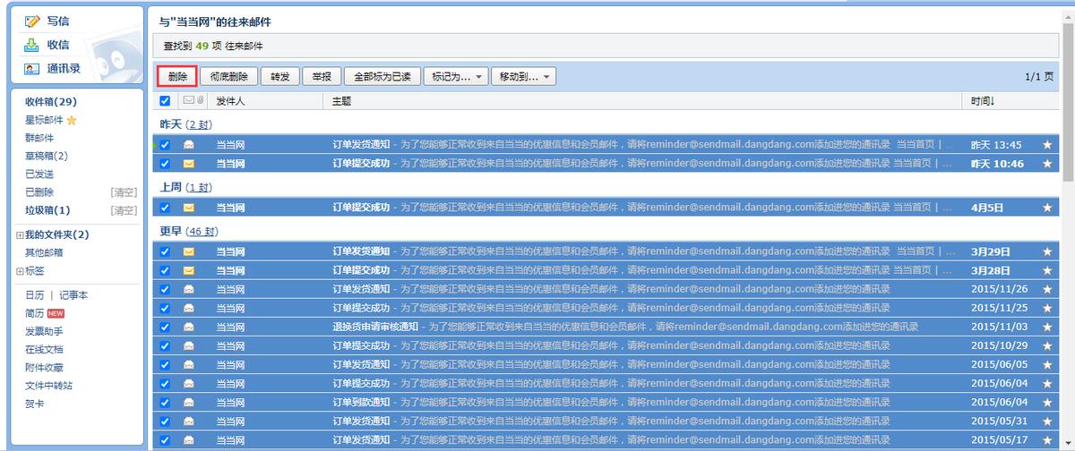Uncheck the 3月29日 email checkbox
Screen dimensions: 1075x451
click(165, 251)
